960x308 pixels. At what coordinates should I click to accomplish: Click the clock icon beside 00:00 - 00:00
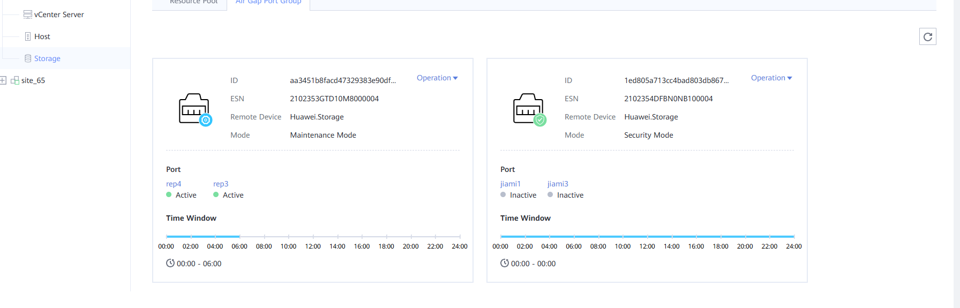click(505, 263)
